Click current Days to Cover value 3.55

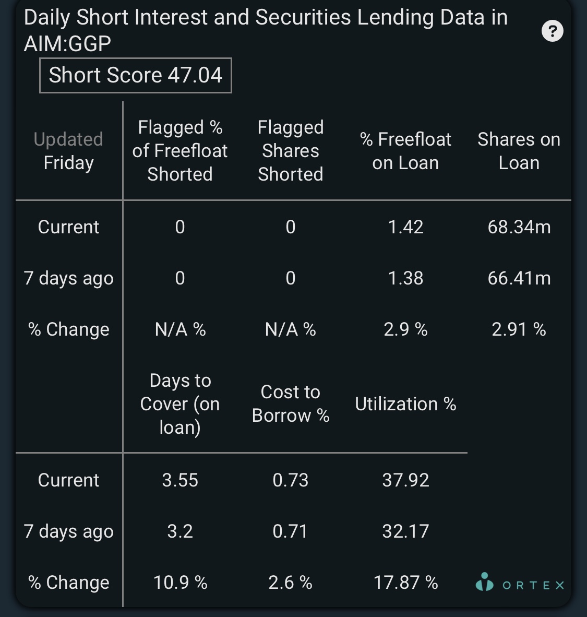[x=180, y=480]
